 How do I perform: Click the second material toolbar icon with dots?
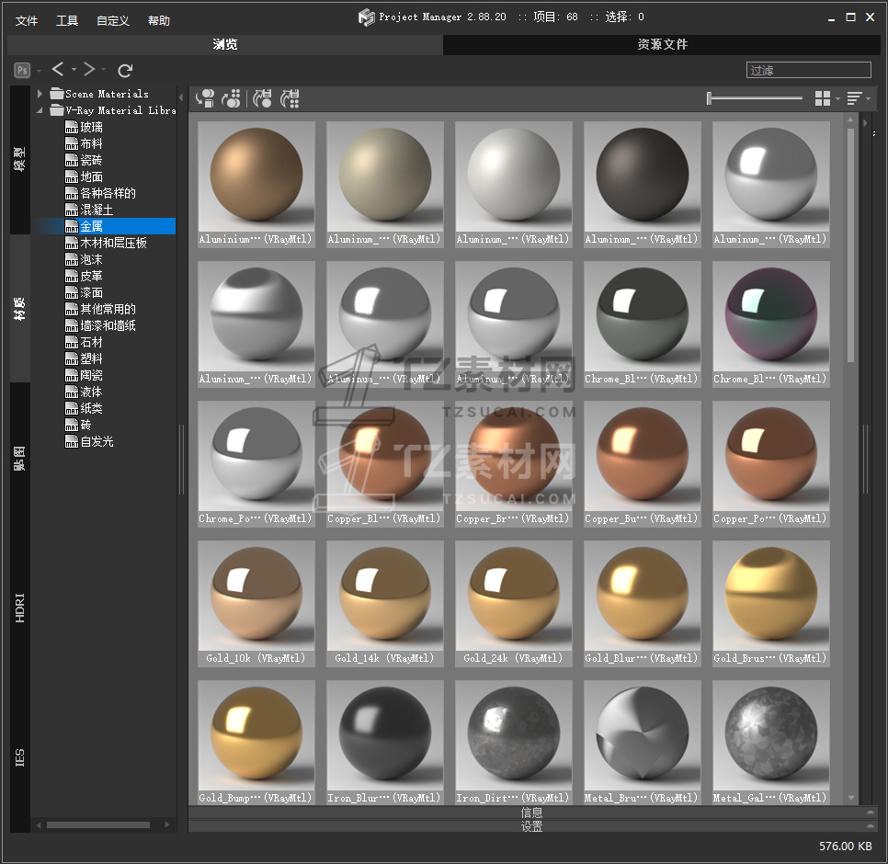[x=233, y=98]
